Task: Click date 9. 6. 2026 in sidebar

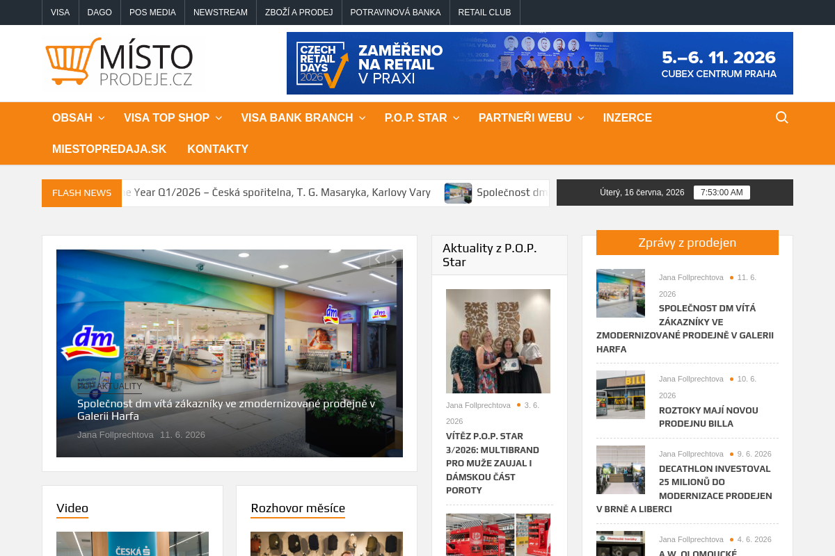Action: [x=754, y=454]
